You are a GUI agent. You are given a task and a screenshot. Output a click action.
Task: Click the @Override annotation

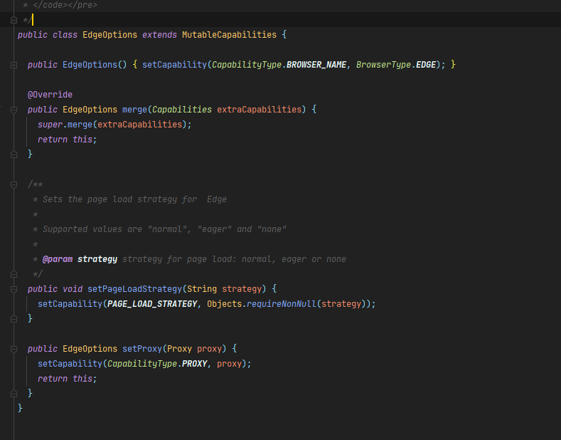tap(50, 95)
